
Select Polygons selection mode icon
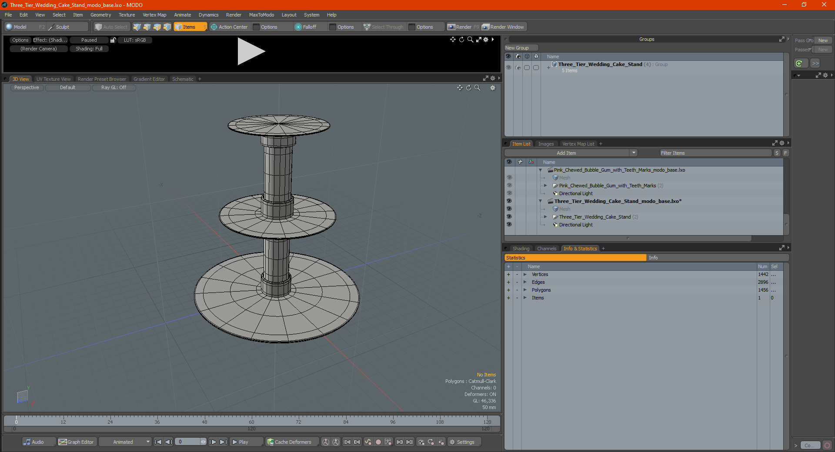point(157,27)
